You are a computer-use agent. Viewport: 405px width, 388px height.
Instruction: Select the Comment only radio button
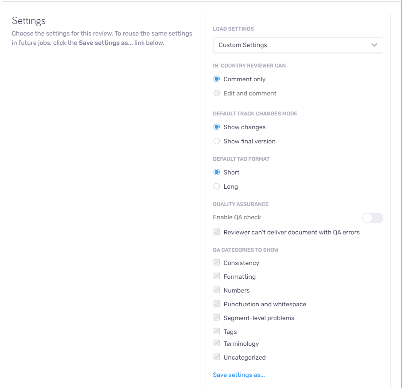(217, 79)
